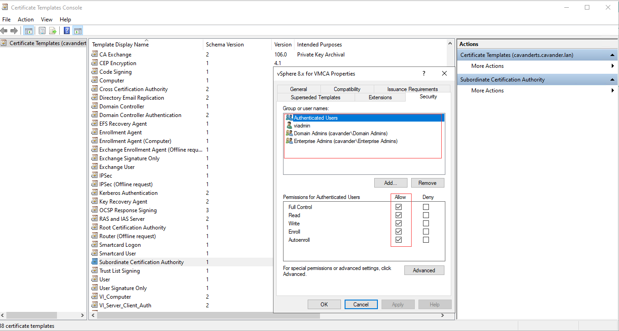The image size is (619, 331).
Task: Open the View menu
Action: coord(46,20)
